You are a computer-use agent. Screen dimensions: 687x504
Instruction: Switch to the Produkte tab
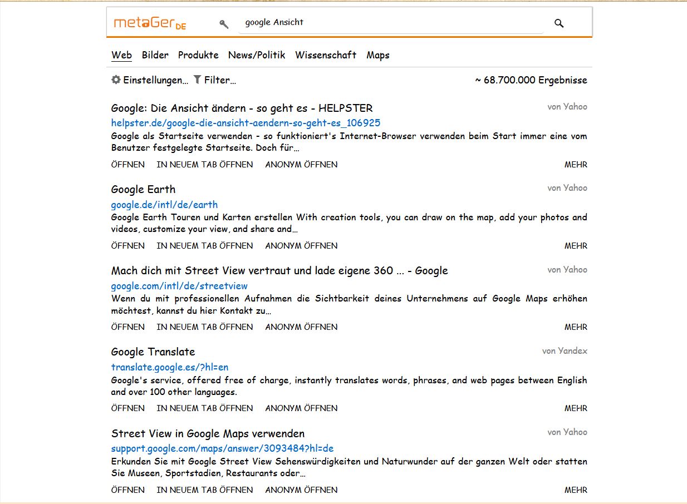[x=198, y=55]
